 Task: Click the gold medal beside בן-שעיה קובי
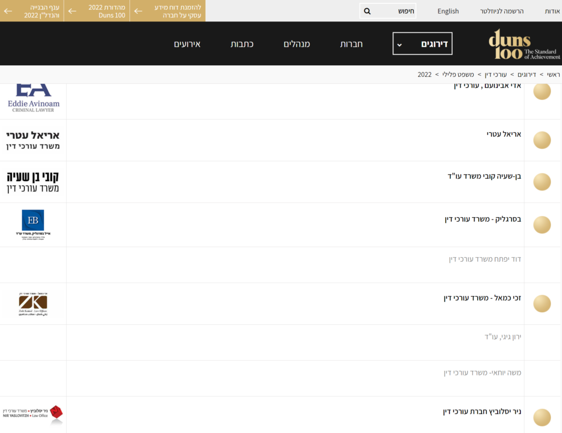[x=542, y=182]
